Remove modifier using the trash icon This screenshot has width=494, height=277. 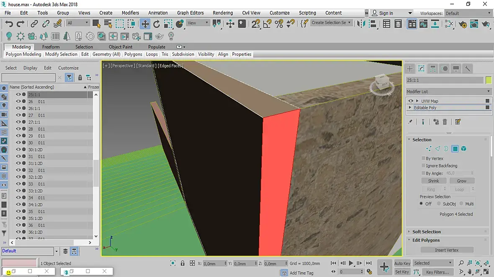pos(445,122)
